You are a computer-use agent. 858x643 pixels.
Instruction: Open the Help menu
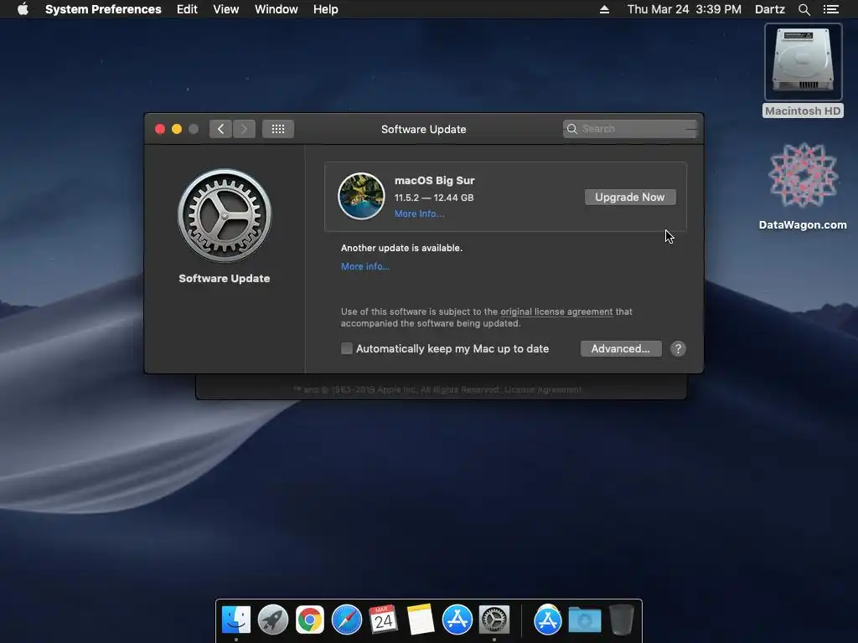(326, 9)
